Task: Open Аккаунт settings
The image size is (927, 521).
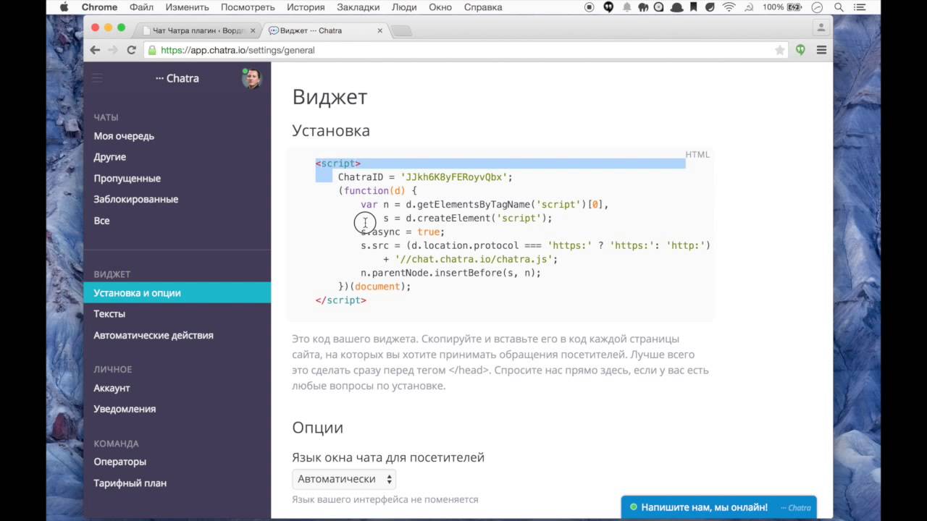Action: [112, 388]
